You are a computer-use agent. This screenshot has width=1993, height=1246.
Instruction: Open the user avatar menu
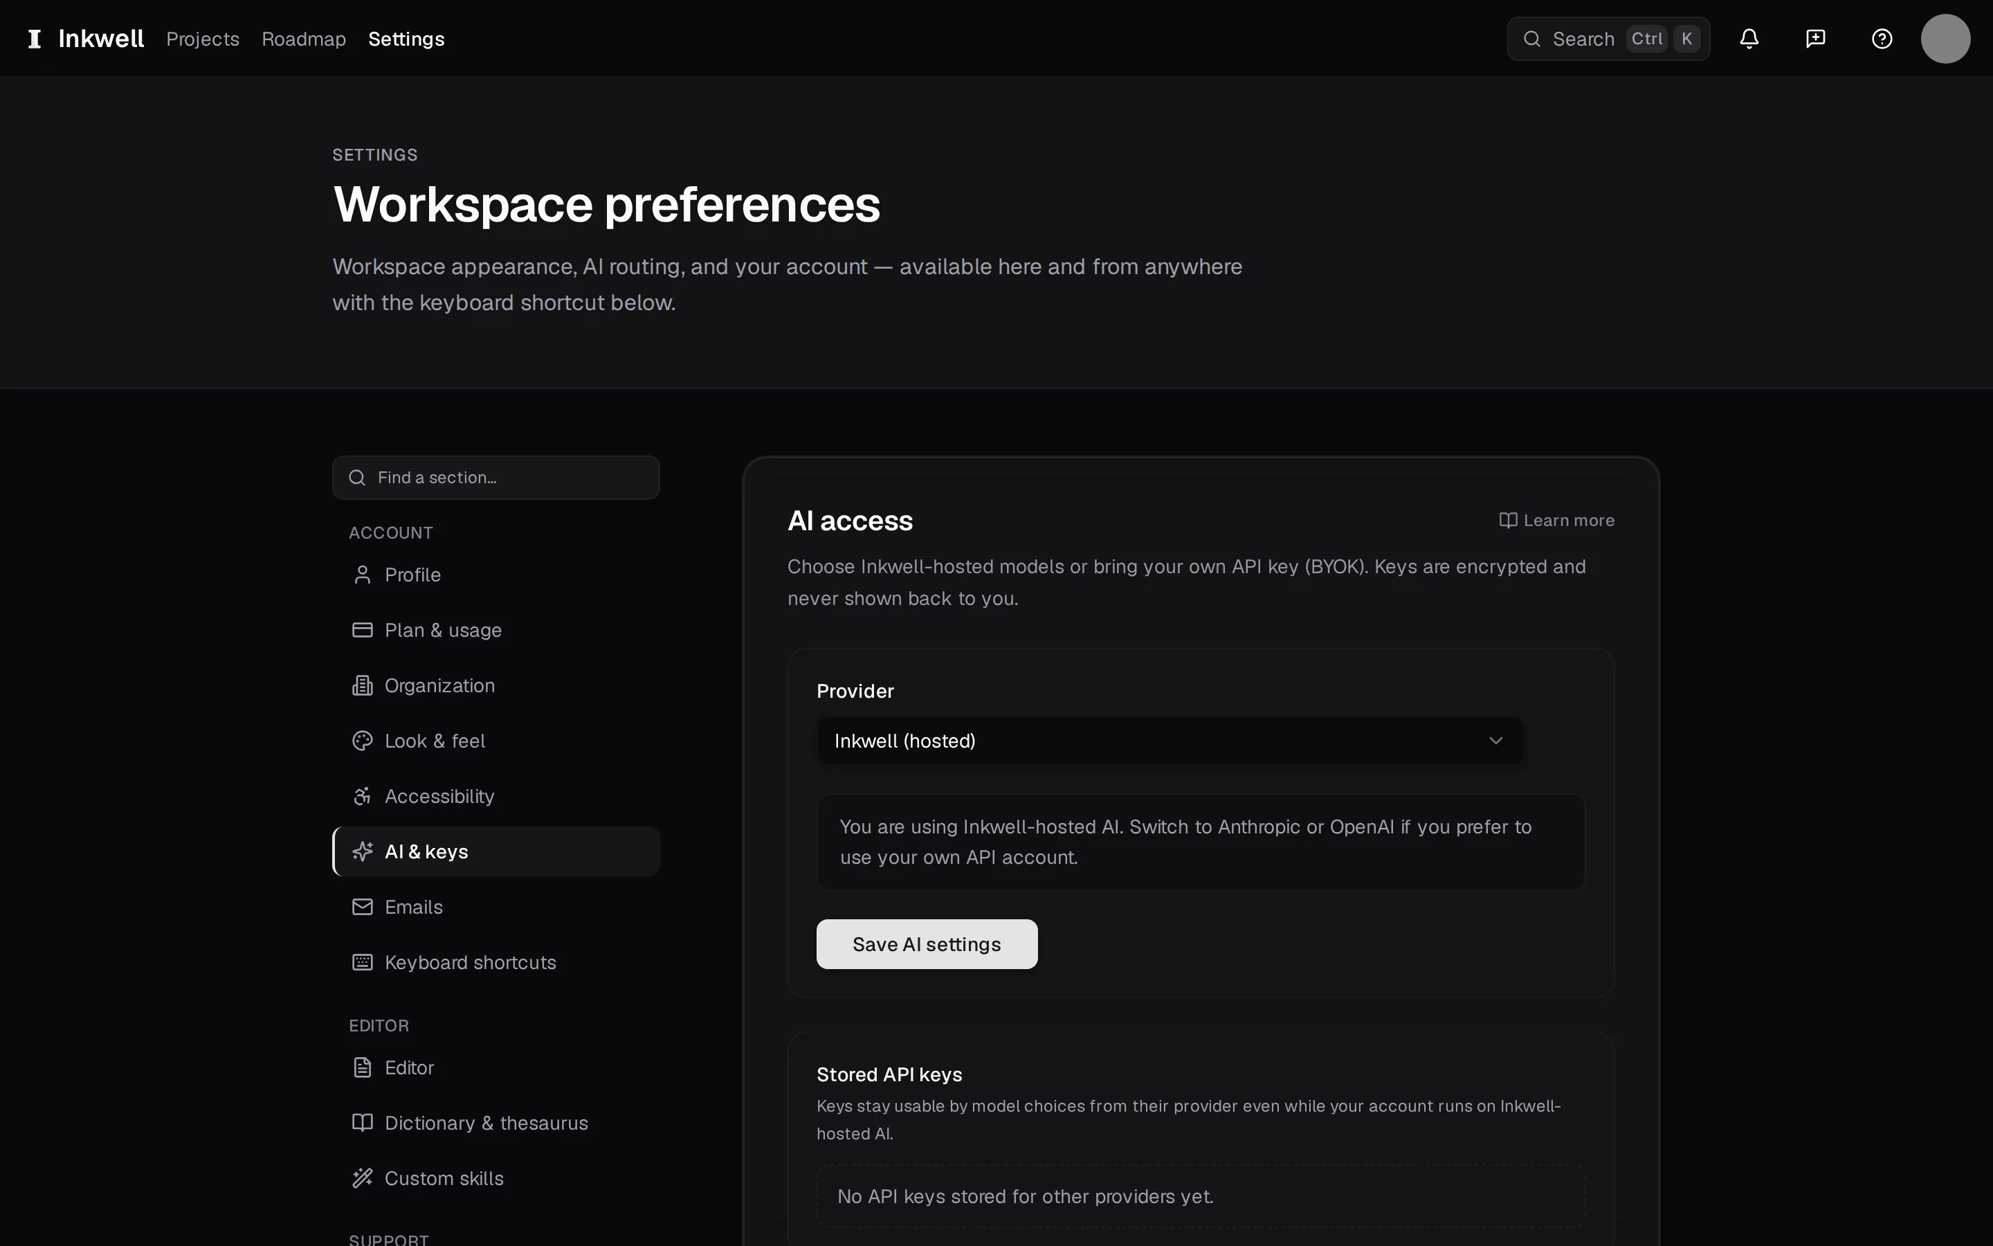click(1945, 39)
